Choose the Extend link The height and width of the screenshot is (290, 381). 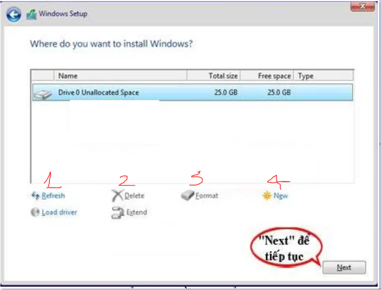click(x=137, y=212)
